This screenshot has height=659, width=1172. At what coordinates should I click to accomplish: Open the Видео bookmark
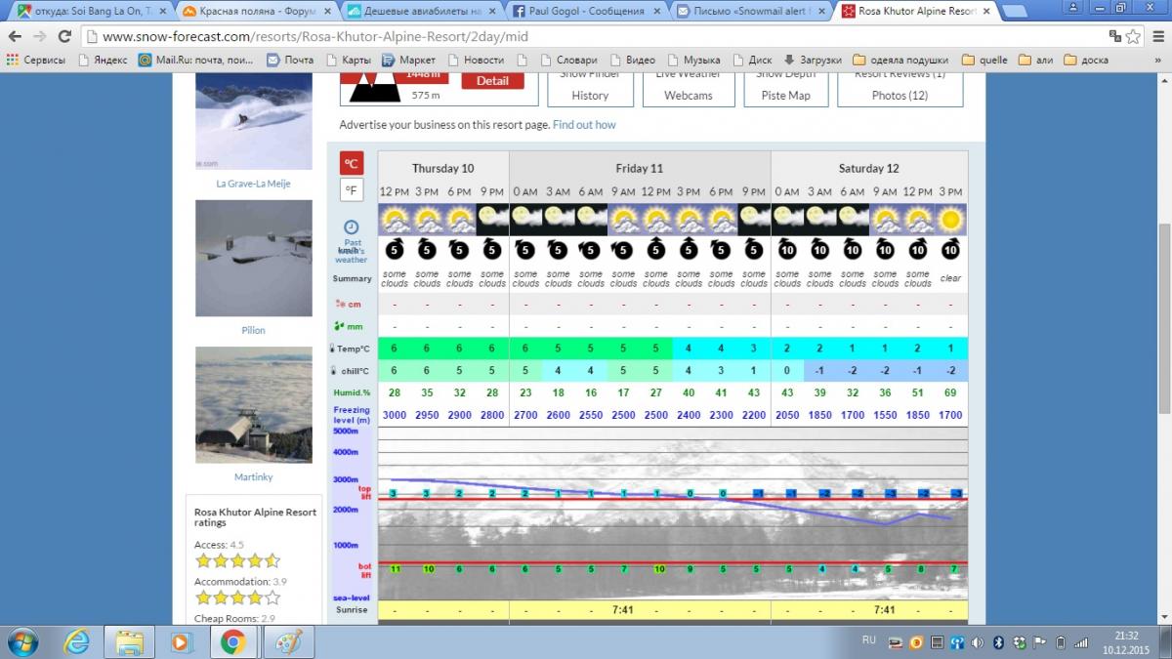(632, 60)
